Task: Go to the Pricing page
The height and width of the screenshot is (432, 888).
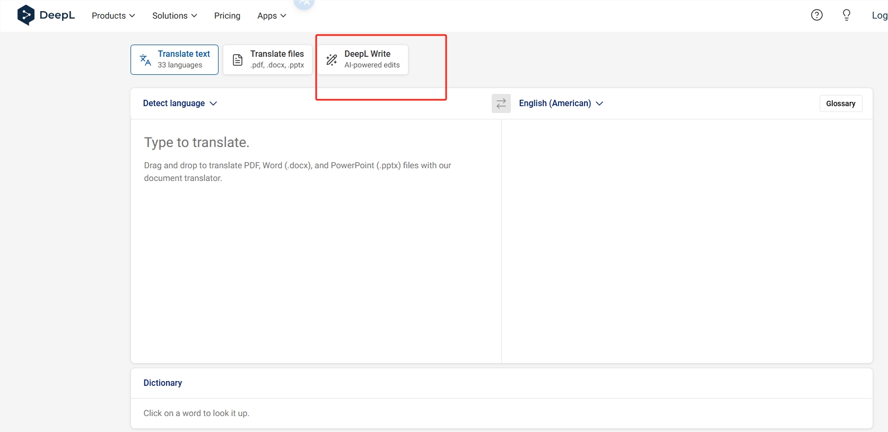Action: (227, 16)
